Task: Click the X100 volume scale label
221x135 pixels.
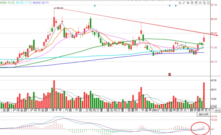Action: click(x=213, y=107)
